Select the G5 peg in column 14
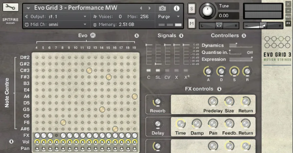The image size is (293, 153). pos(102,109)
